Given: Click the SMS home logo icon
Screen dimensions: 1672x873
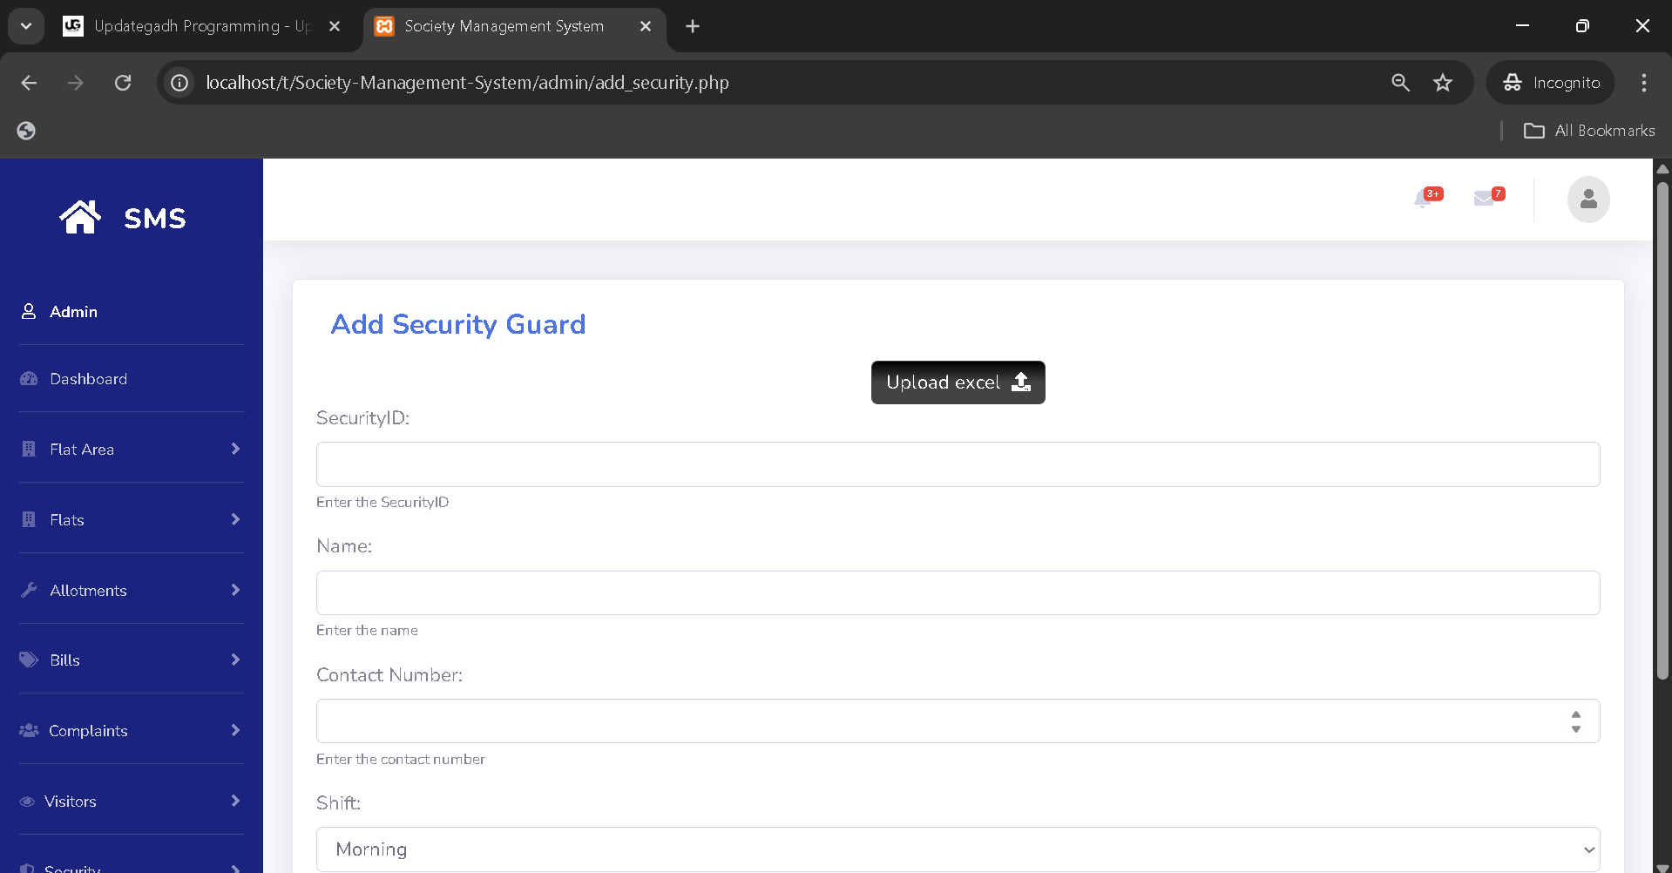Looking at the screenshot, I should click(x=80, y=218).
